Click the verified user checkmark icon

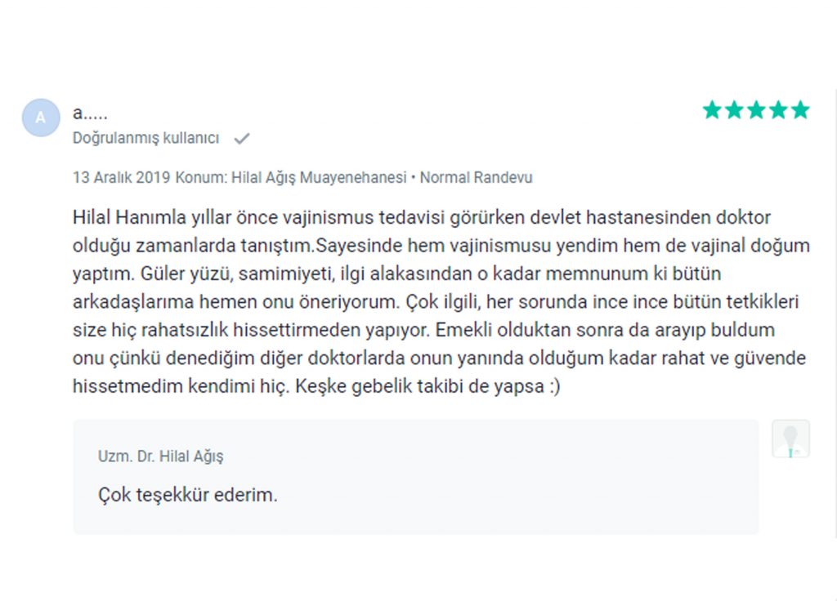click(242, 139)
